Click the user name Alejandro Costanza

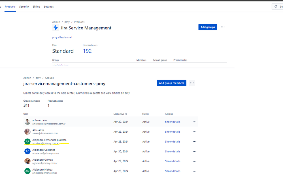44,150
